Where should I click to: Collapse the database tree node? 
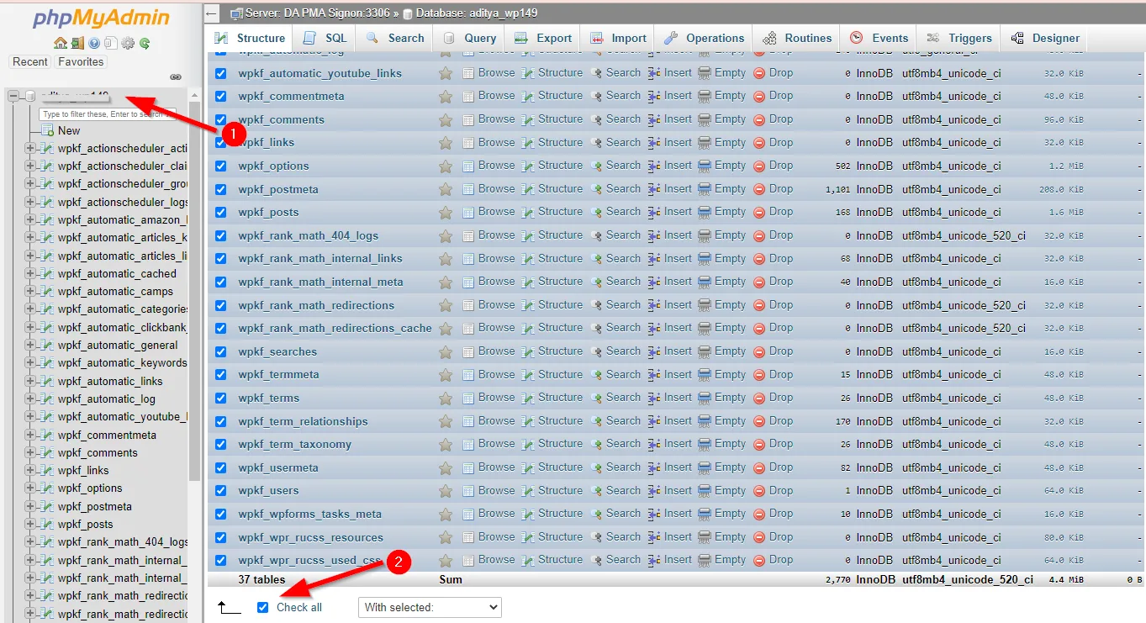(x=13, y=96)
